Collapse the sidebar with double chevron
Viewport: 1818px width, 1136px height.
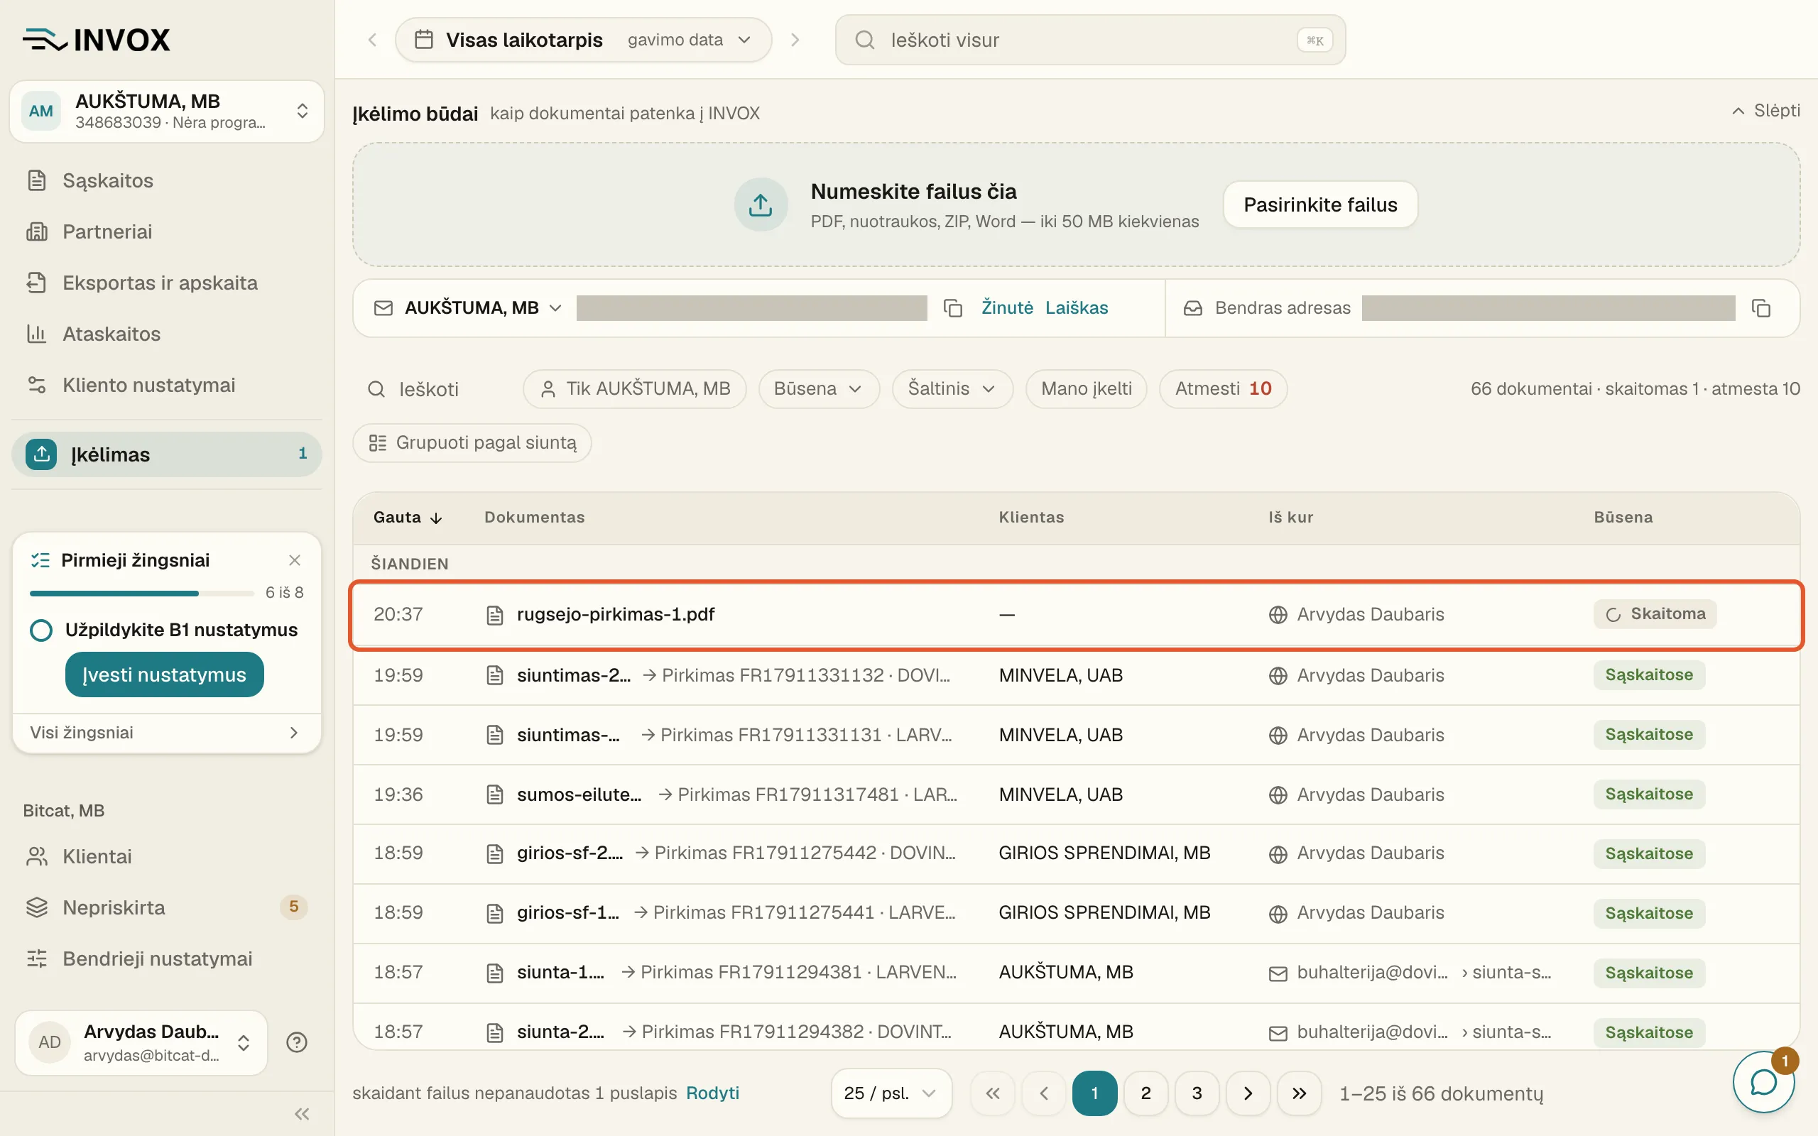pyautogui.click(x=302, y=1113)
